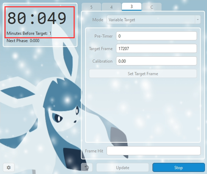This screenshot has width=207, height=174.
Task: Click the Calibration value field
Action: click(x=156, y=61)
